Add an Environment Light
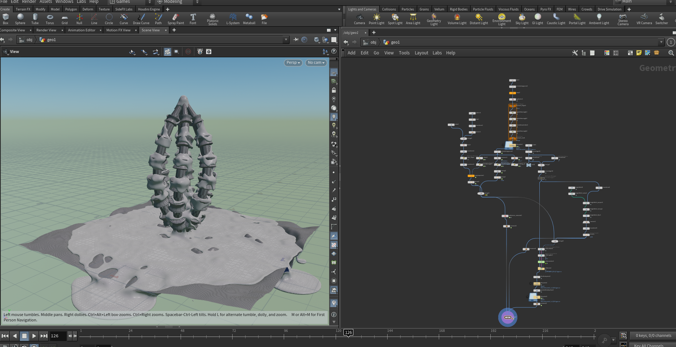 pyautogui.click(x=502, y=19)
